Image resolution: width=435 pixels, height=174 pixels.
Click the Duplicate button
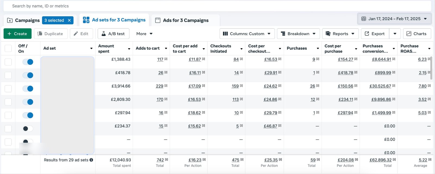click(x=51, y=34)
